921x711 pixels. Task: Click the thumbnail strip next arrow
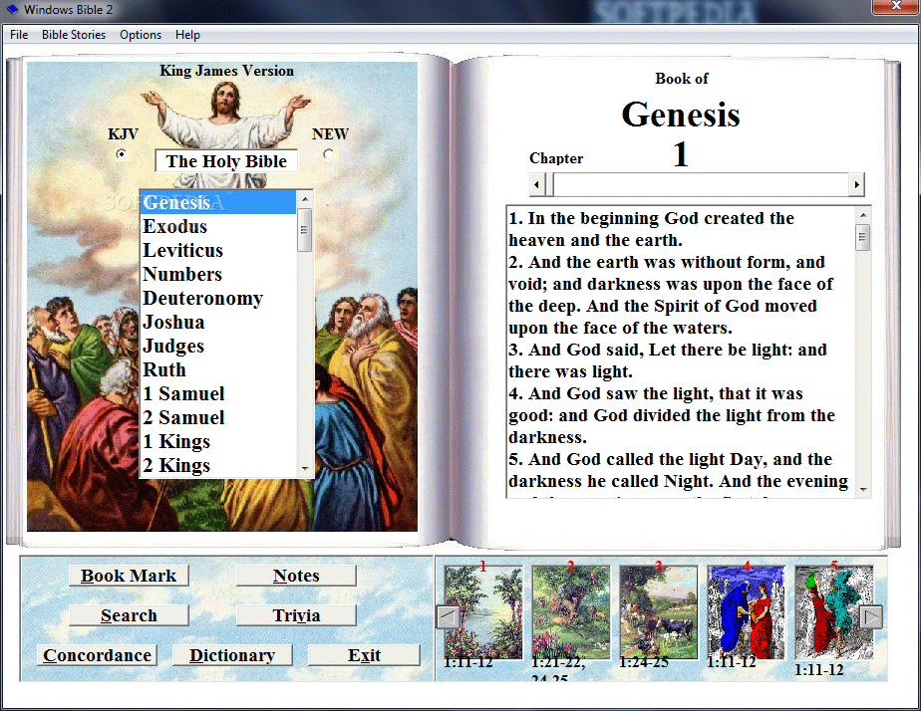pos(871,617)
